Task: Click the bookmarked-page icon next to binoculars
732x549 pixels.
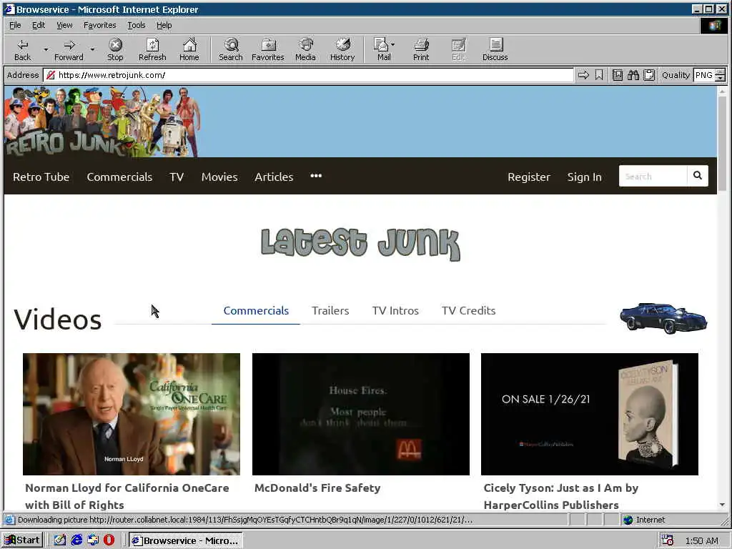Action: coord(617,74)
